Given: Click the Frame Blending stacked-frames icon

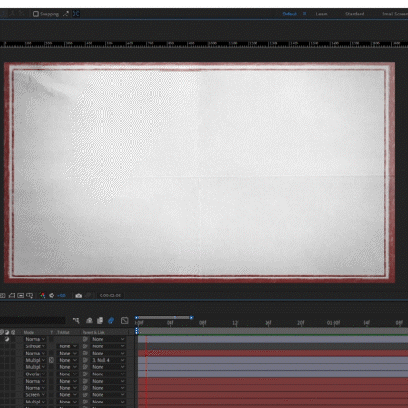Looking at the screenshot, I should (x=100, y=320).
